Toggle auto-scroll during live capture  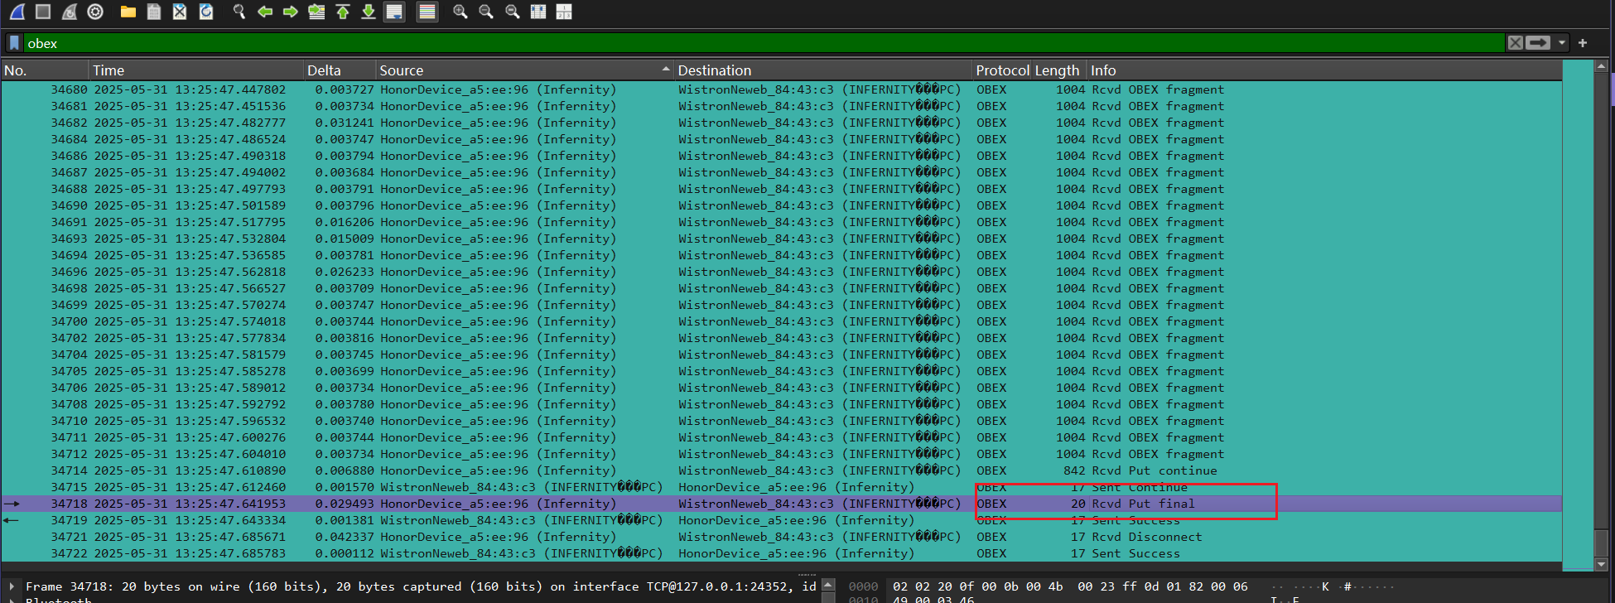pyautogui.click(x=395, y=12)
